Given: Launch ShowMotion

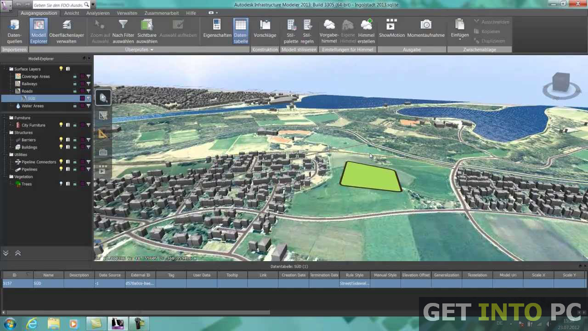Looking at the screenshot, I should tap(391, 29).
